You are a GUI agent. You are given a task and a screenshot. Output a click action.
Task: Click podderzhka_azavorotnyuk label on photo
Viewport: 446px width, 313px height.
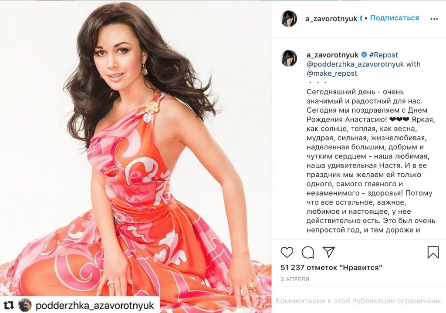coord(95,306)
